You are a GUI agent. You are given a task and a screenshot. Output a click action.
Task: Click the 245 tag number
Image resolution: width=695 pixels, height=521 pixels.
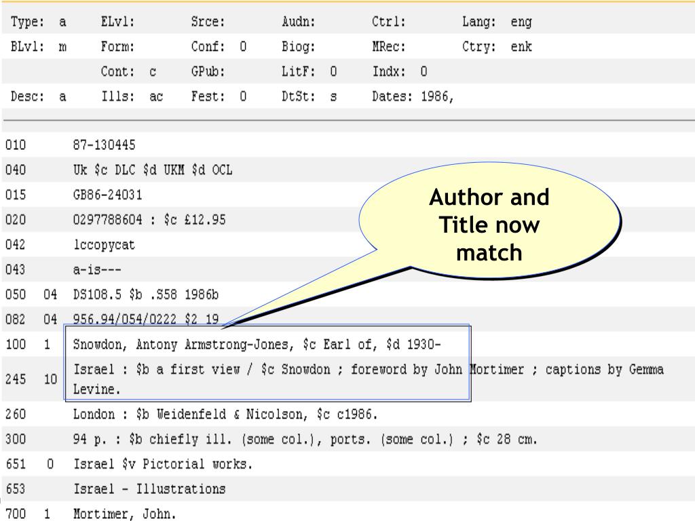point(16,379)
